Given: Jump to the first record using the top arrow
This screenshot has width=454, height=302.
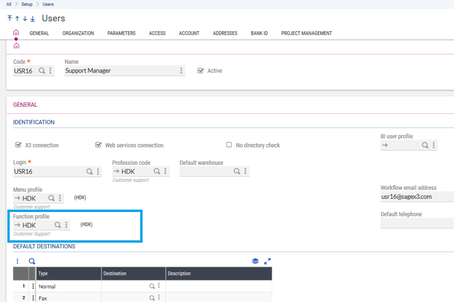Looking at the screenshot, I should (x=10, y=18).
